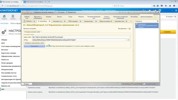Open Отчеты и мониторинг section
Viewport: 178px width, 100px height.
(107, 17)
